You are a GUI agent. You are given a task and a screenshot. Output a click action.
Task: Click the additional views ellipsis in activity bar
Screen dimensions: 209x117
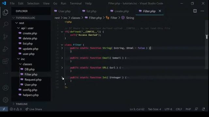click(5, 73)
